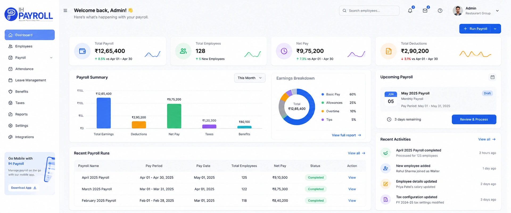The image size is (511, 213).
Task: Click the blue Basic Pay legend dot
Action: click(x=323, y=94)
